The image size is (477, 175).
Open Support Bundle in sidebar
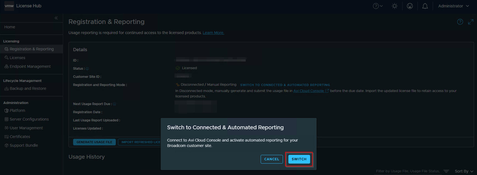click(24, 145)
